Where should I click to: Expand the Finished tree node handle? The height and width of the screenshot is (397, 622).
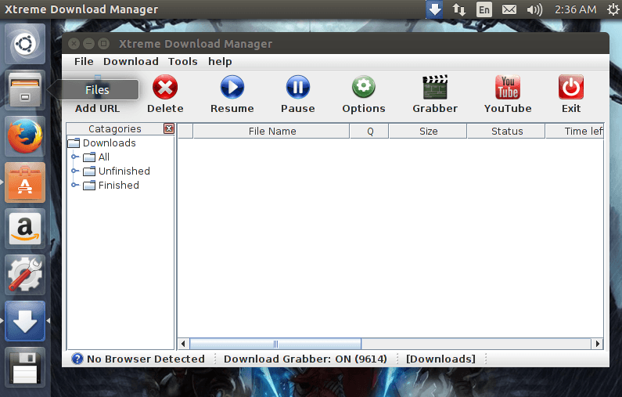click(74, 185)
